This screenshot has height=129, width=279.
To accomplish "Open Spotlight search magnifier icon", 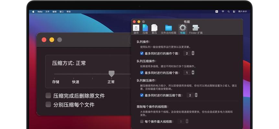I will [x=228, y=12].
